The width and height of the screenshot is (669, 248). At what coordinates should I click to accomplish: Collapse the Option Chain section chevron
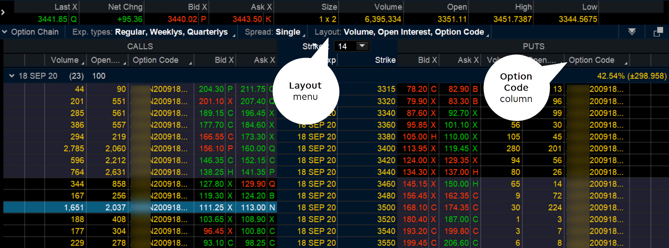pyautogui.click(x=5, y=32)
